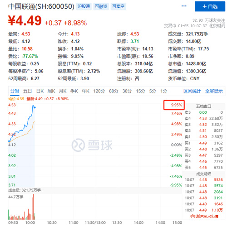Screen dimensions: 227x227
Task: Click the stock title 中国联通(SH:600050)
Action: 41,6
